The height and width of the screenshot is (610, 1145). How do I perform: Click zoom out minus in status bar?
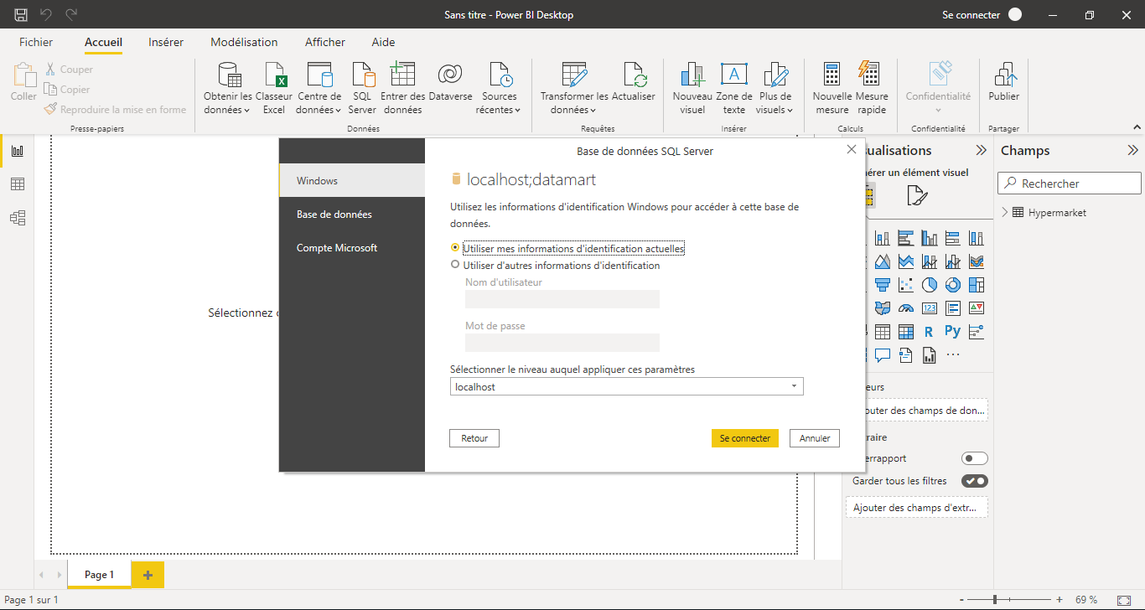(x=960, y=600)
